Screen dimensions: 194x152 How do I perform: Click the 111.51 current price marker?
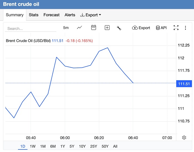[x=184, y=84]
